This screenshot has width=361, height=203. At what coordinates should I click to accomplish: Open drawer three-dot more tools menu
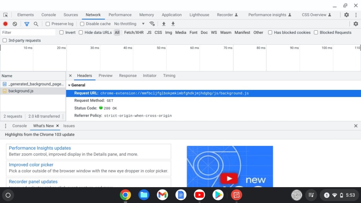[x=6, y=126]
